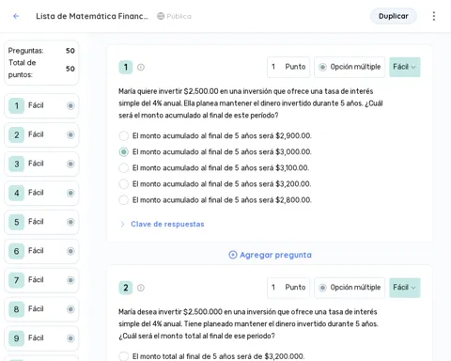Viewport: 451px width, 361px height.
Task: Click the radio icon in sidebar question 5 row
Action: 70,222
